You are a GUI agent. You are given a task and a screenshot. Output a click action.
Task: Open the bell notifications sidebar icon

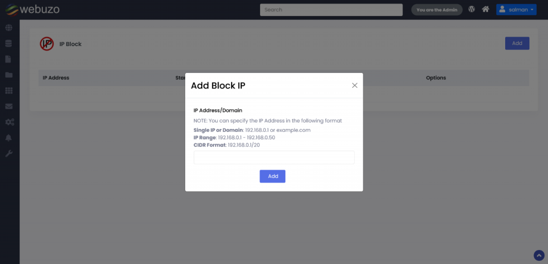(9, 138)
